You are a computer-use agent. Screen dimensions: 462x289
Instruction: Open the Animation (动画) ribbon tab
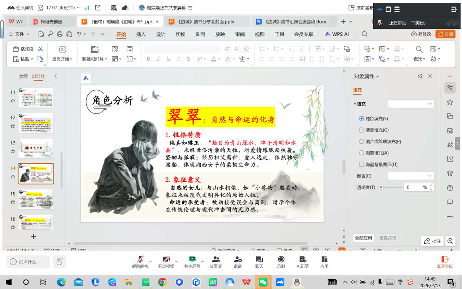click(x=200, y=34)
